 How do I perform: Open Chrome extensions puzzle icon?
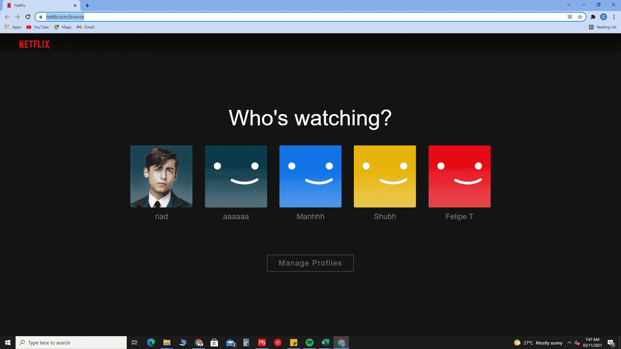593,17
